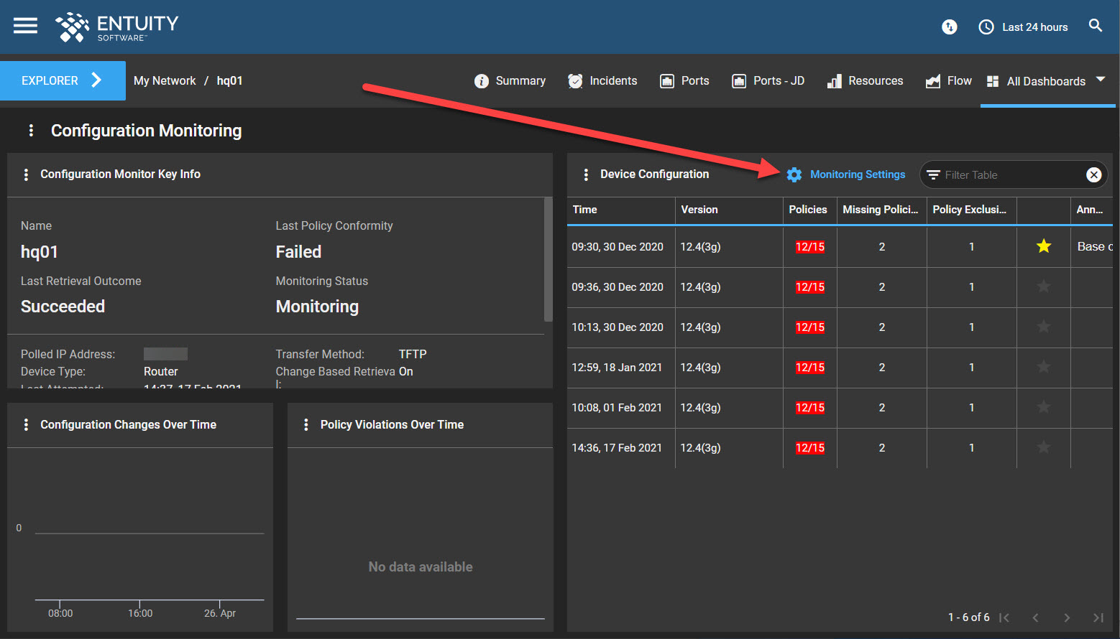Click the Summary info icon
Viewport: 1120px width, 639px height.
pos(482,81)
